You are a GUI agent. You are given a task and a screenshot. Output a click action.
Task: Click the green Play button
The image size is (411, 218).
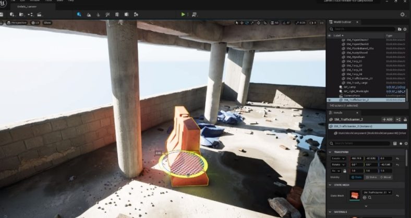[x=183, y=15]
